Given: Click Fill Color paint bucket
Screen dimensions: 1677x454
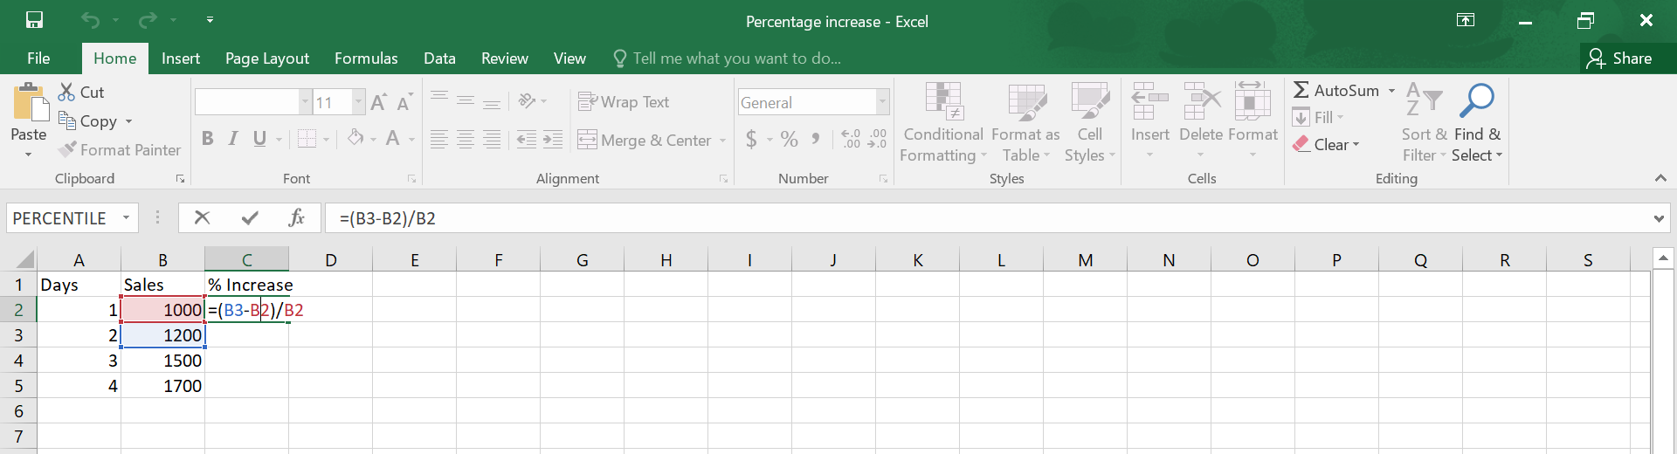Looking at the screenshot, I should [x=355, y=139].
